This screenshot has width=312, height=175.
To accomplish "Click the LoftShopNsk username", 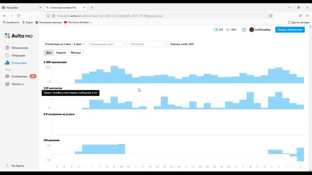I will tap(263, 30).
